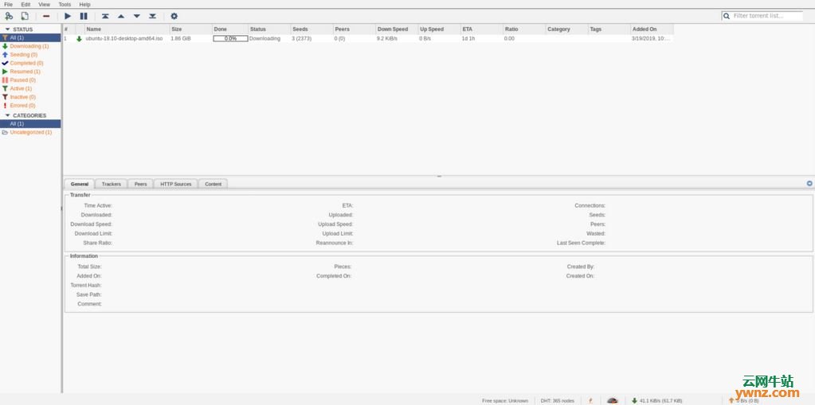
Task: Move torrent to top of queue
Action: pos(105,16)
